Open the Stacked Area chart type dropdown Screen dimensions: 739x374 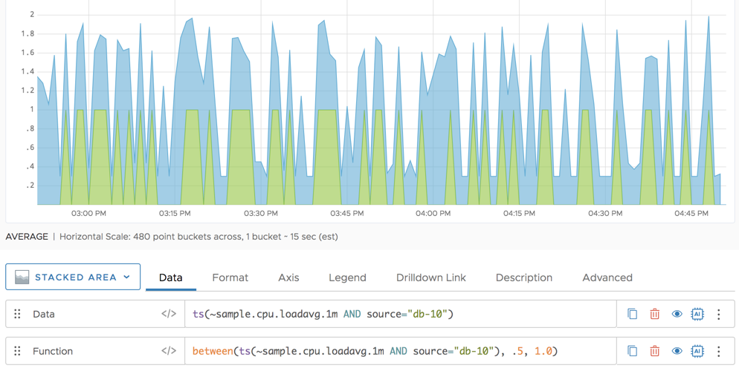[x=73, y=277]
